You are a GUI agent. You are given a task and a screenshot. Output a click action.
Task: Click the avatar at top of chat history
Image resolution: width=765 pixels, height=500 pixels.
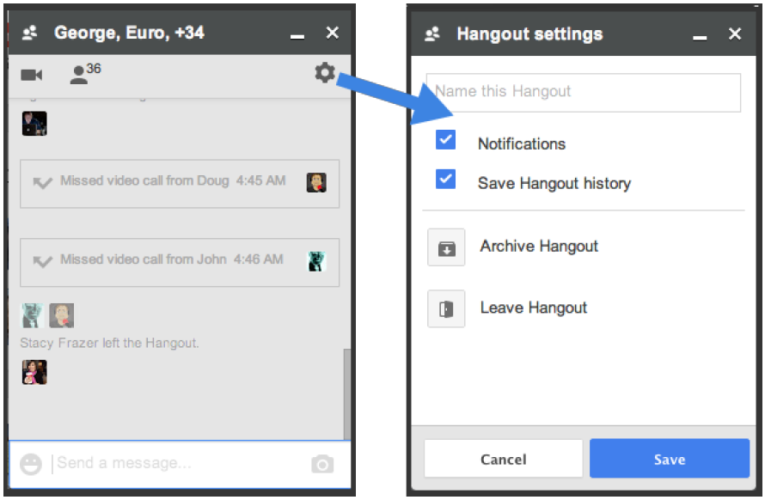(34, 123)
